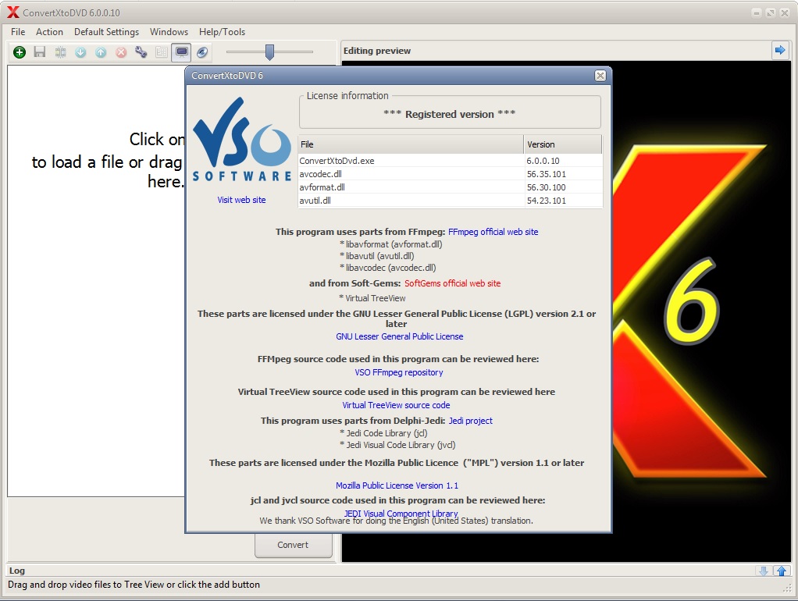The height and width of the screenshot is (601, 798).
Task: Click the X6 preview image
Action: click(x=701, y=311)
